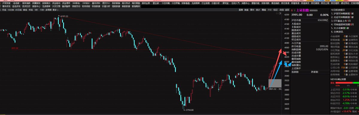Open the 消息中心 button

246,3
